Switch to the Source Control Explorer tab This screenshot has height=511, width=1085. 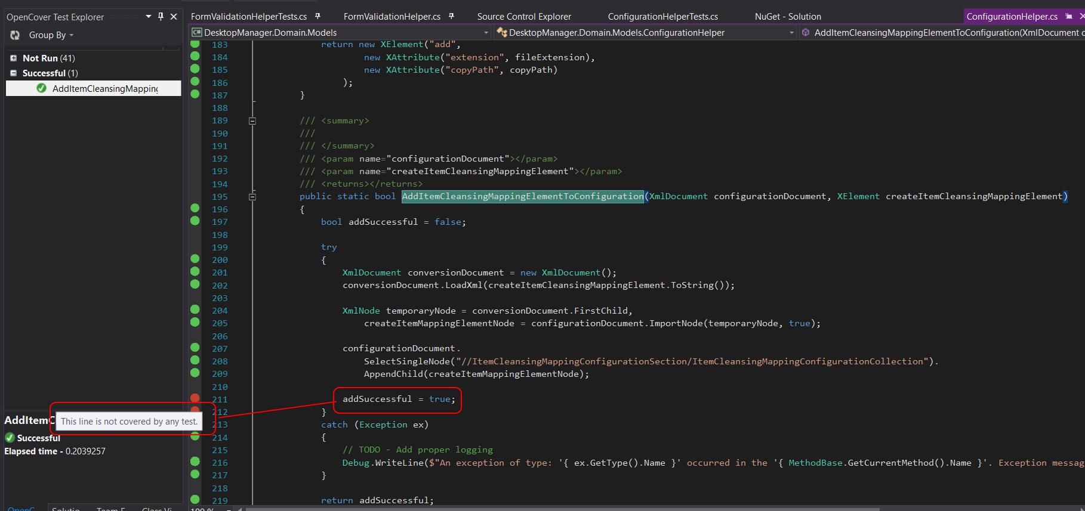click(x=523, y=17)
